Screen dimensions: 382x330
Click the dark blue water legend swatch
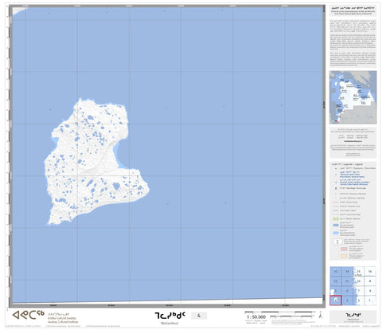point(336,225)
